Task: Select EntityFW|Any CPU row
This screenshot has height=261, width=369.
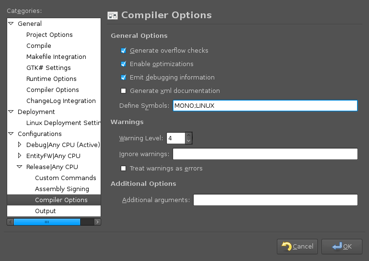Action: 54,156
